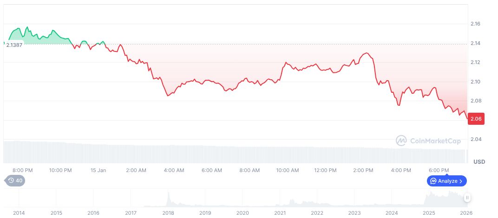Click the 10:00 AM time axis label
The height and width of the screenshot is (218, 498).
tap(288, 170)
